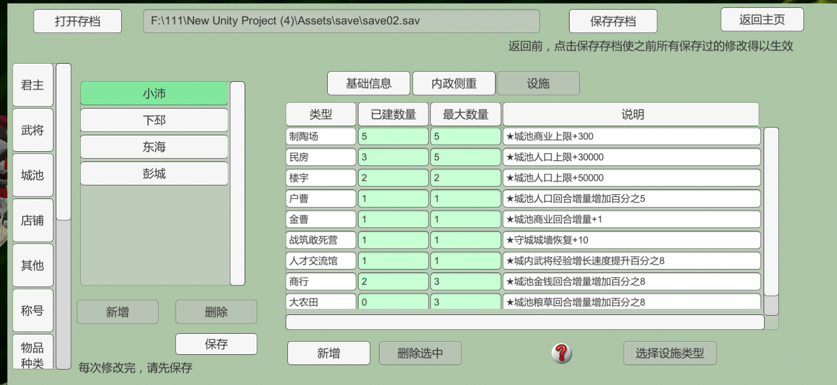Click the built count field for 民房

click(393, 158)
